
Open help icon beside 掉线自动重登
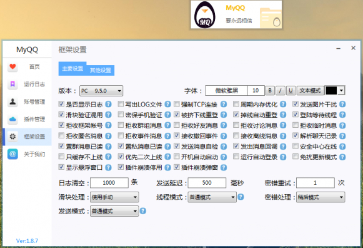(283, 115)
